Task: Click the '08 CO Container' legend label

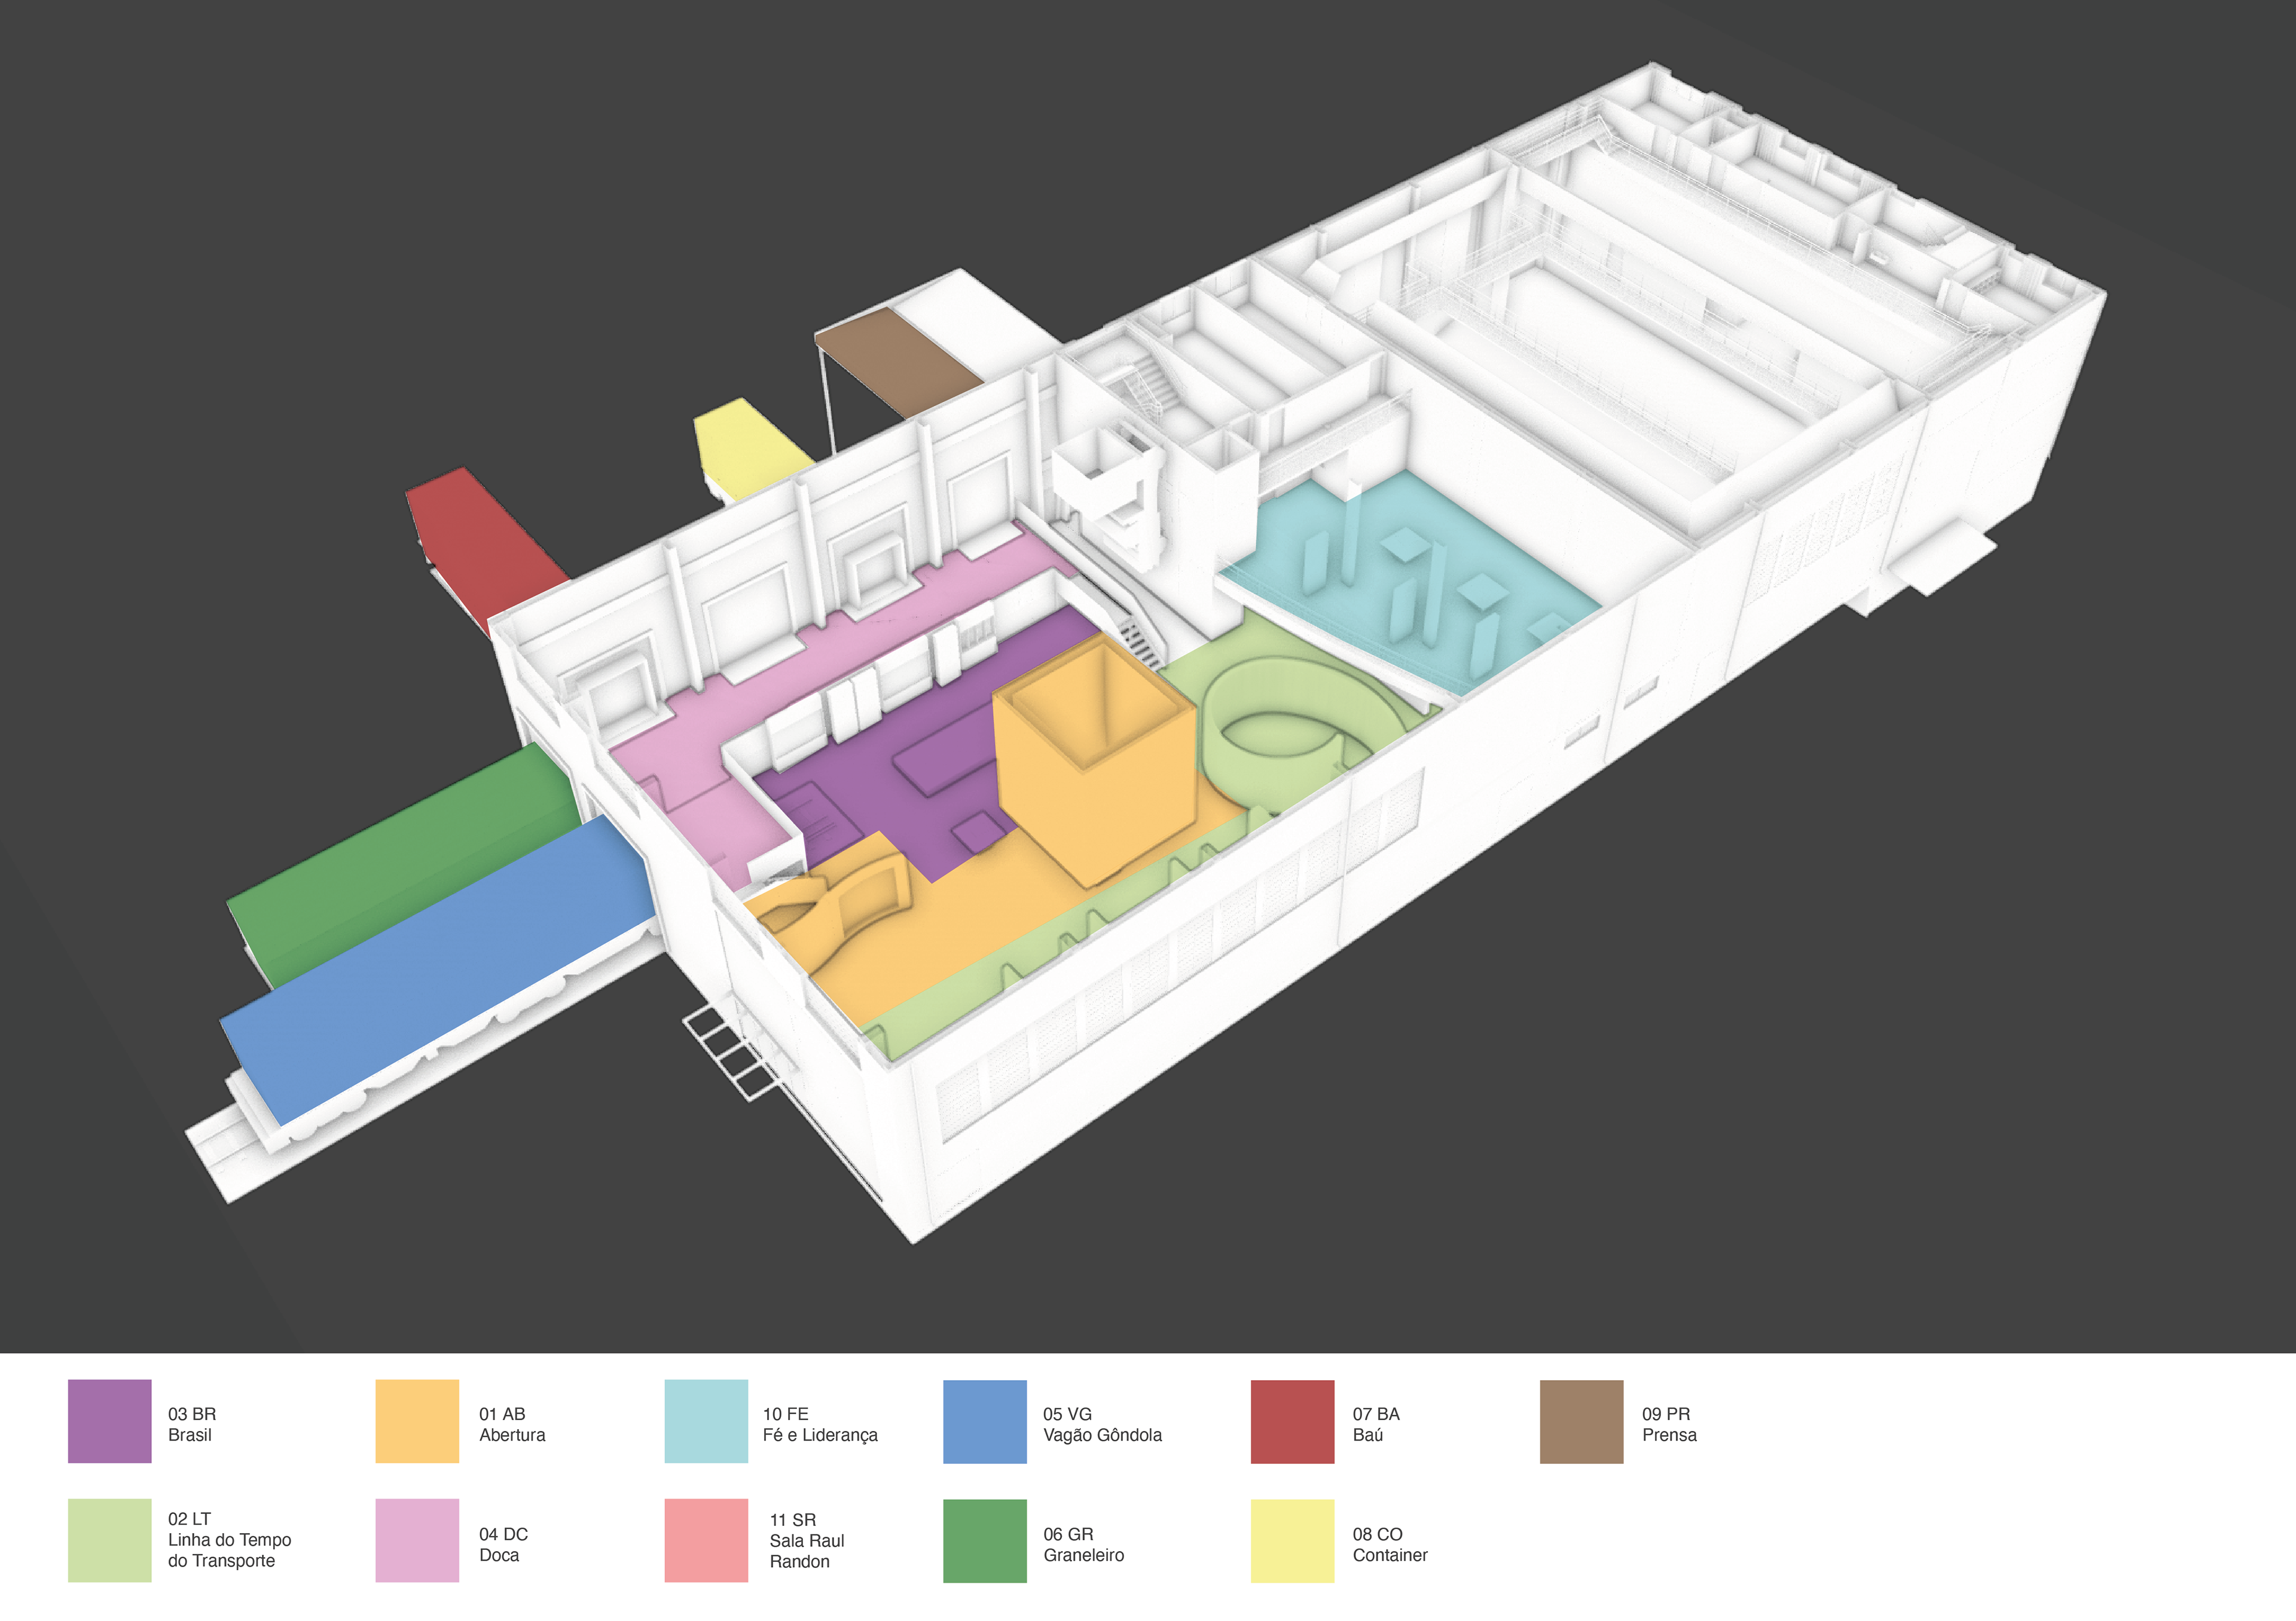Action: [1390, 1544]
